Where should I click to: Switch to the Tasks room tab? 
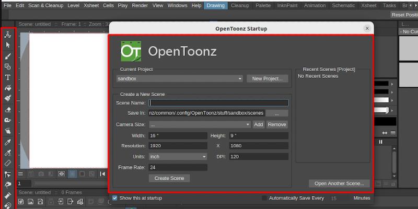(x=389, y=5)
